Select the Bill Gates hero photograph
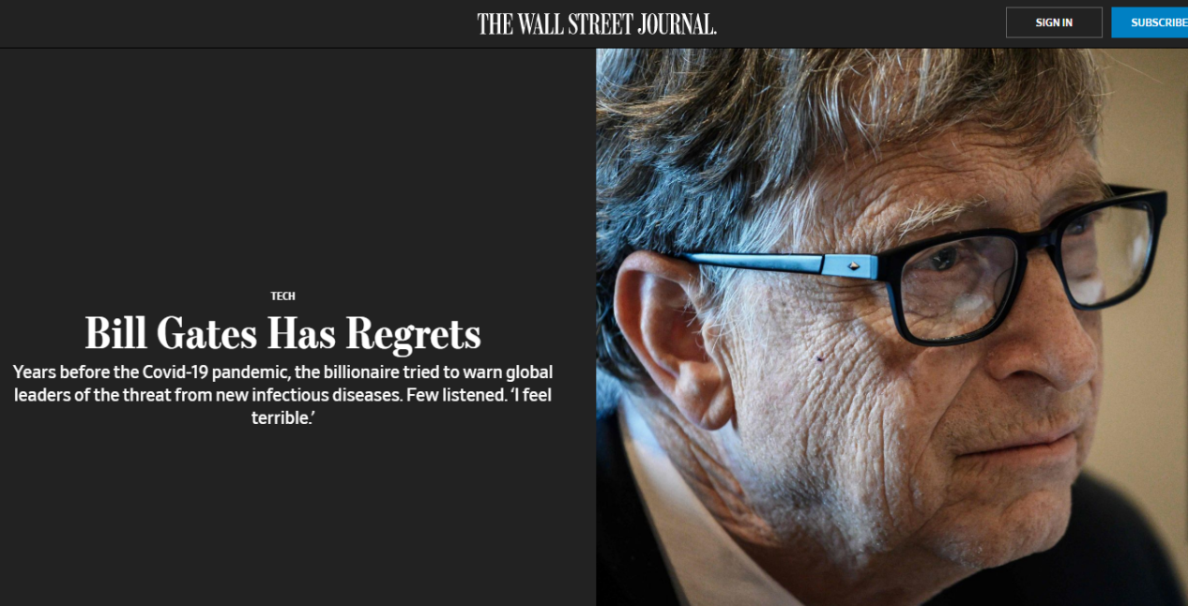The width and height of the screenshot is (1188, 606). tap(891, 326)
